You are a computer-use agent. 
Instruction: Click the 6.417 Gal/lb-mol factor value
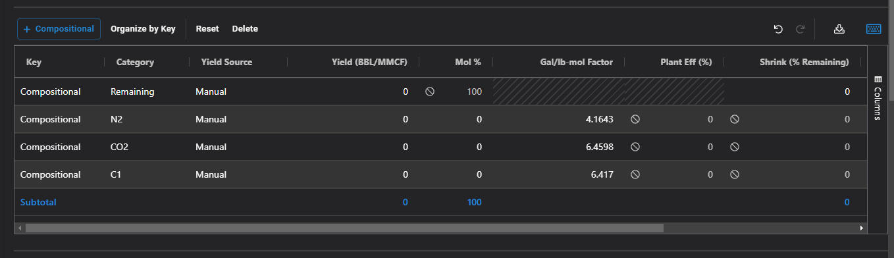(602, 175)
